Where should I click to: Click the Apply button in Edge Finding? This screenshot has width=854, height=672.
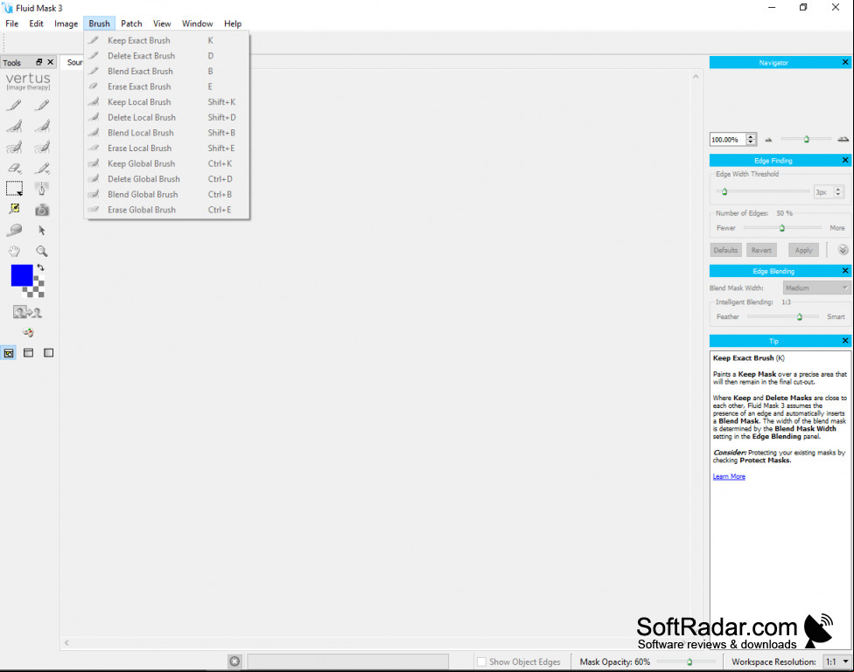[x=803, y=250]
